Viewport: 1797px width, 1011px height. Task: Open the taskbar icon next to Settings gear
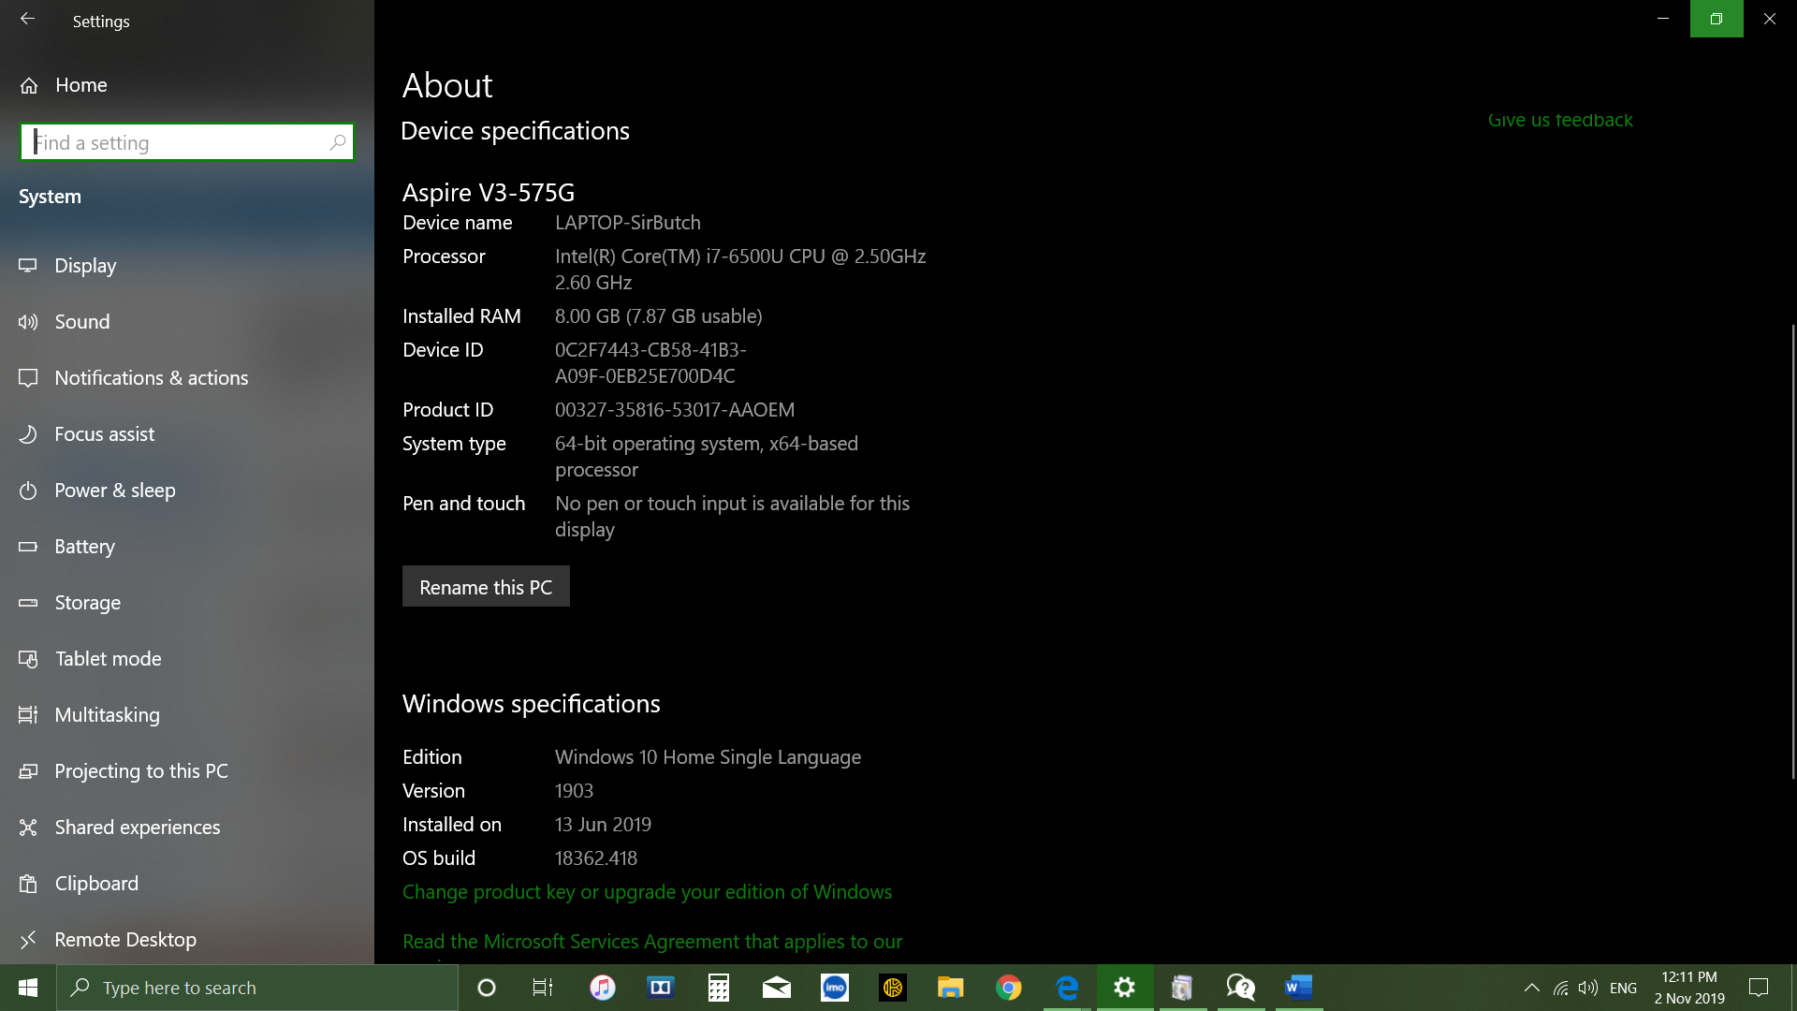[1183, 988]
